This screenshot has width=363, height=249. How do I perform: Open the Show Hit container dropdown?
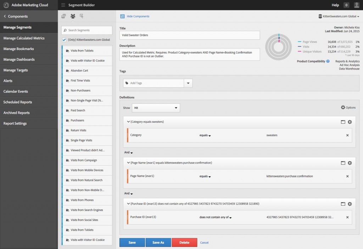click(156, 108)
